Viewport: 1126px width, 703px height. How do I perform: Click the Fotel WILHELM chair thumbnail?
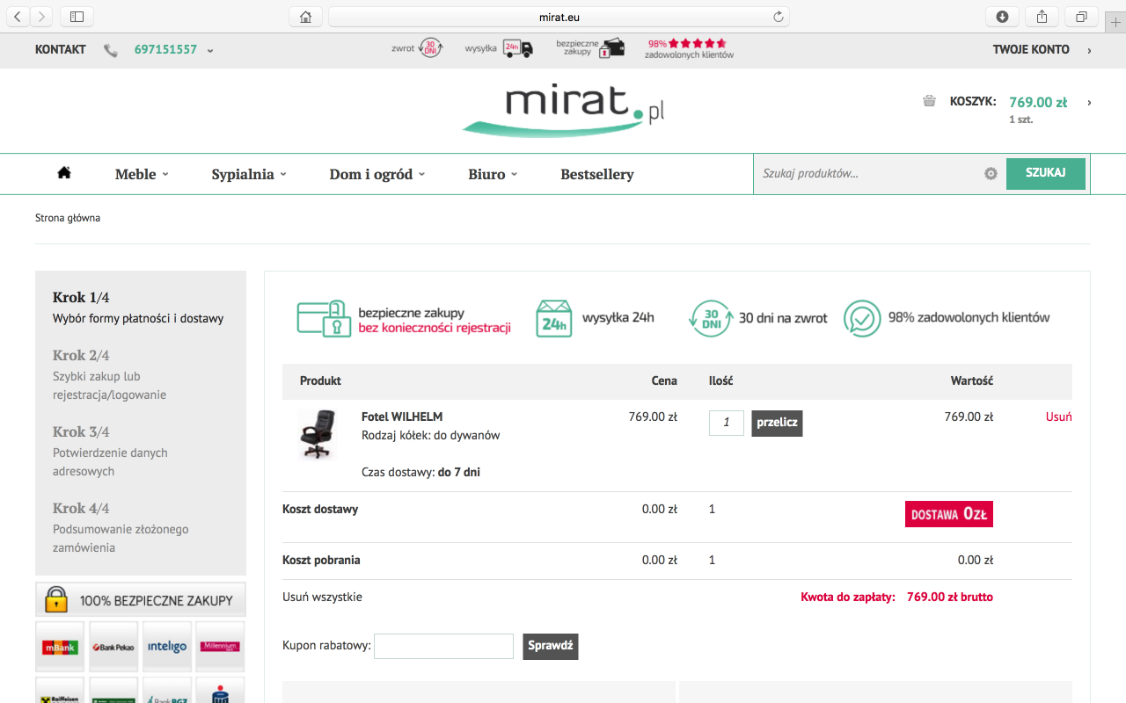pos(316,434)
